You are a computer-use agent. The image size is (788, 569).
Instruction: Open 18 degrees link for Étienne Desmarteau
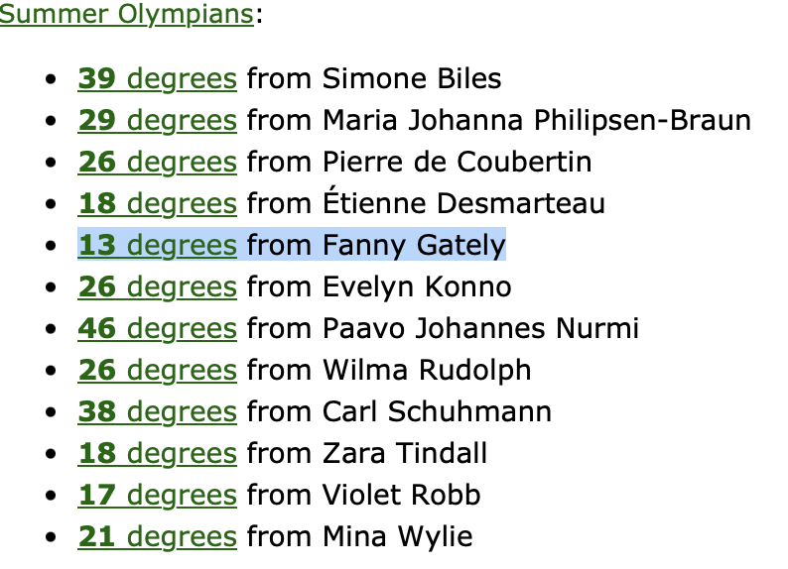click(157, 204)
